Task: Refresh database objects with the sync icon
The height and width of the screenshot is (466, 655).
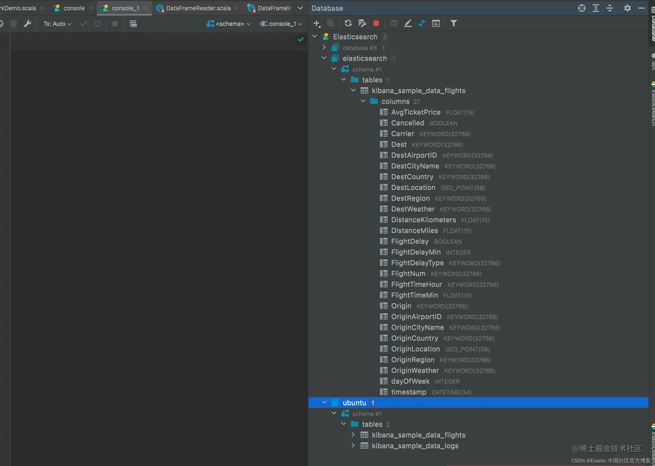Action: click(348, 23)
